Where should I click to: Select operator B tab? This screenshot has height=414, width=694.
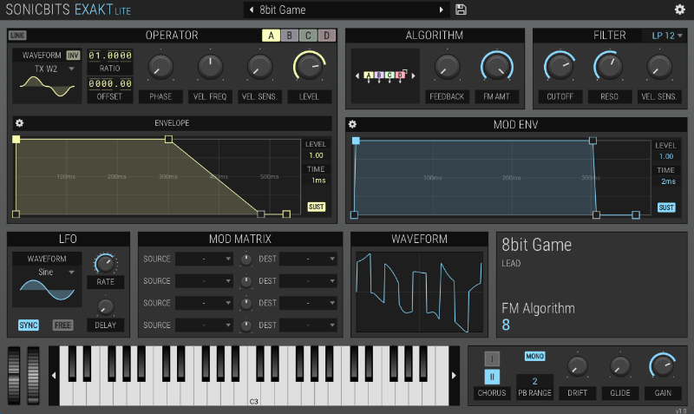point(289,36)
